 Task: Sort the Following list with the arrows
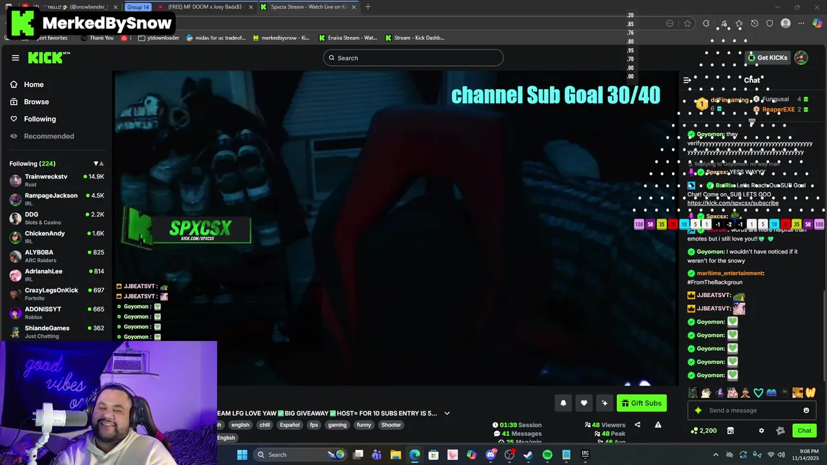pyautogui.click(x=98, y=163)
